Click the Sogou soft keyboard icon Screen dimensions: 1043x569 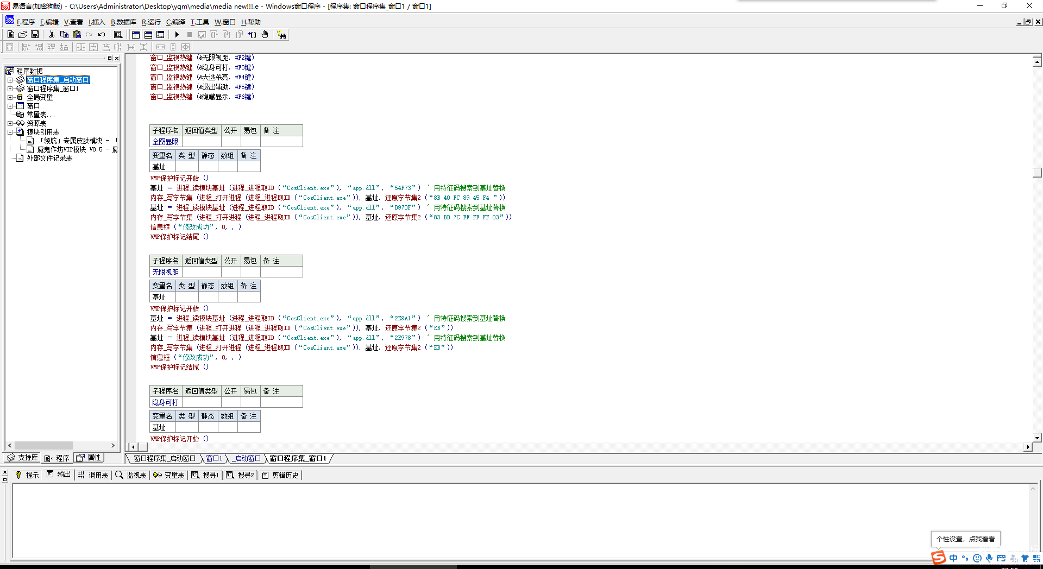[x=1001, y=558]
